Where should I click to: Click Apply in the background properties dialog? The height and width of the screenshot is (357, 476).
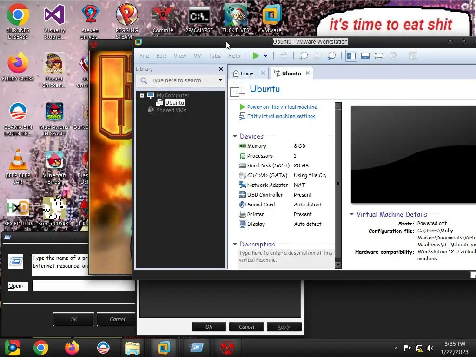point(284,327)
